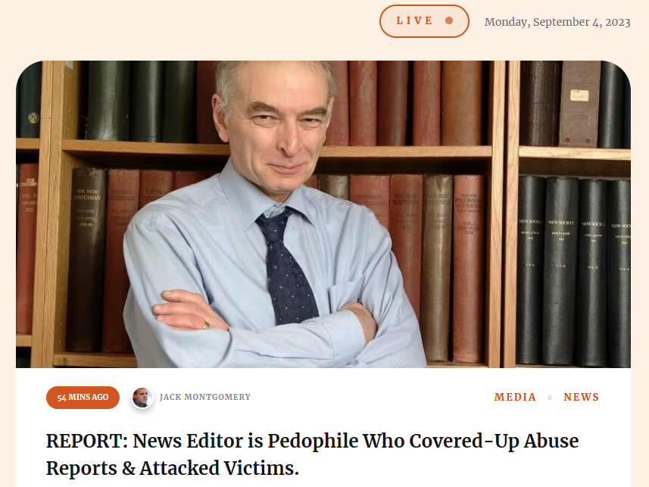Viewport: 649px width, 487px height.
Task: Click the orange dot inside LIVE button
Action: [448, 20]
